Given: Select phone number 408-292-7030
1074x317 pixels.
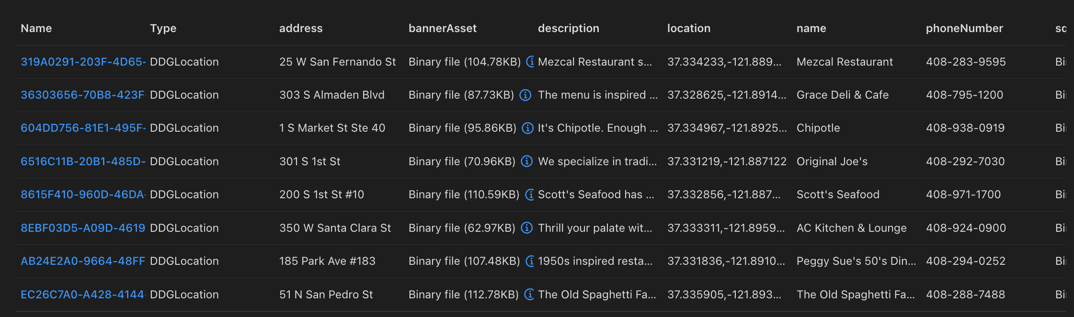Looking at the screenshot, I should (965, 161).
